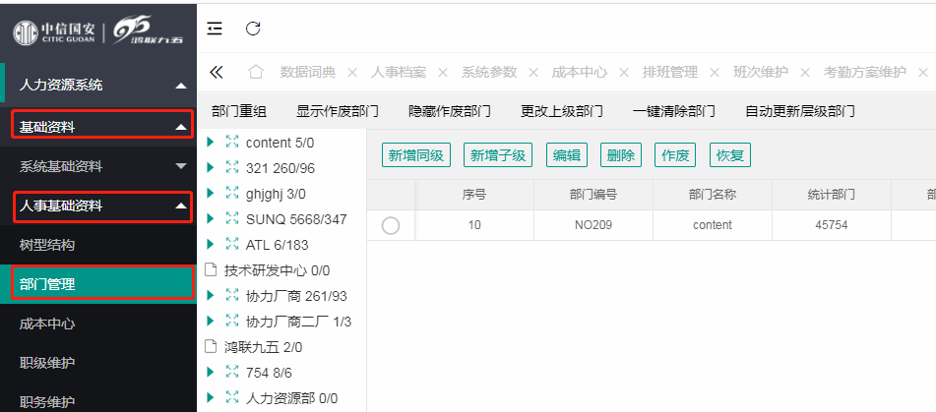The height and width of the screenshot is (412, 936).
Task: Collapse the sidebar with the menu fold icon
Action: [215, 29]
